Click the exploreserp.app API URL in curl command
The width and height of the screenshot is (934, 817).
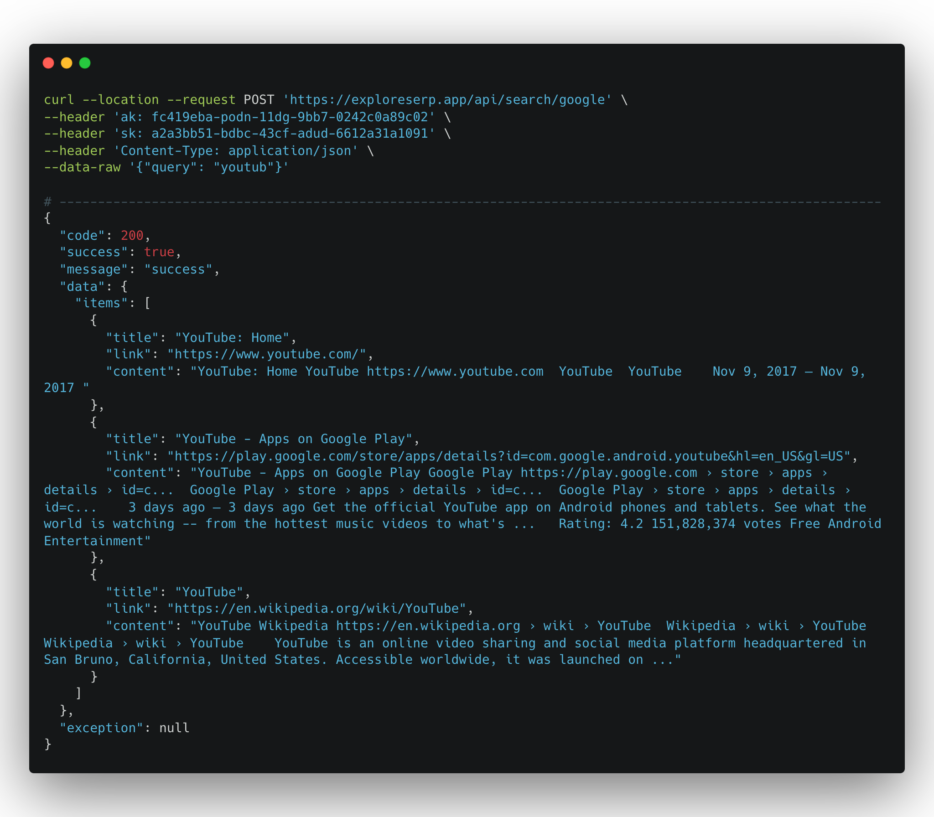click(447, 100)
